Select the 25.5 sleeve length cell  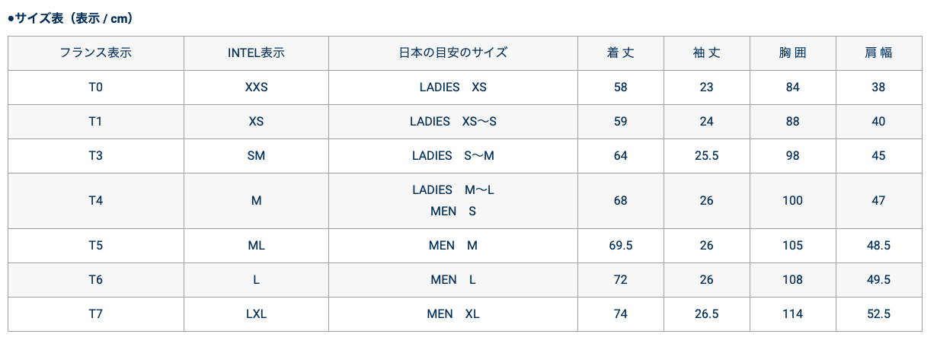706,156
